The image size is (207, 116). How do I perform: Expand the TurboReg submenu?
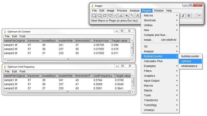pyautogui.click(x=160, y=105)
